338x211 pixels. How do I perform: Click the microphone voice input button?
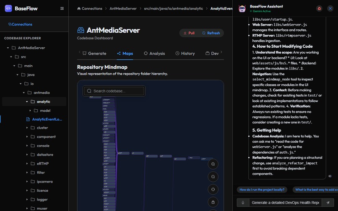point(243,203)
